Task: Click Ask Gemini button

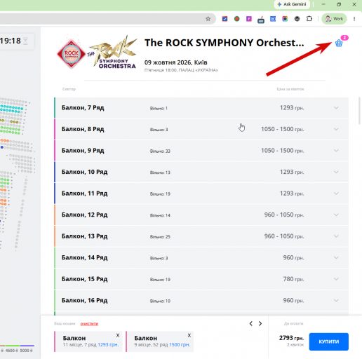Action: pyautogui.click(x=292, y=4)
